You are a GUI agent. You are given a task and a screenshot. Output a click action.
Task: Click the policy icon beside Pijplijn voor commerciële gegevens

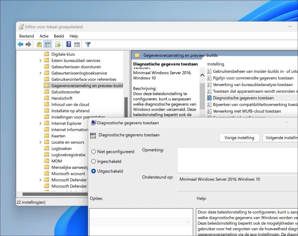(209, 78)
